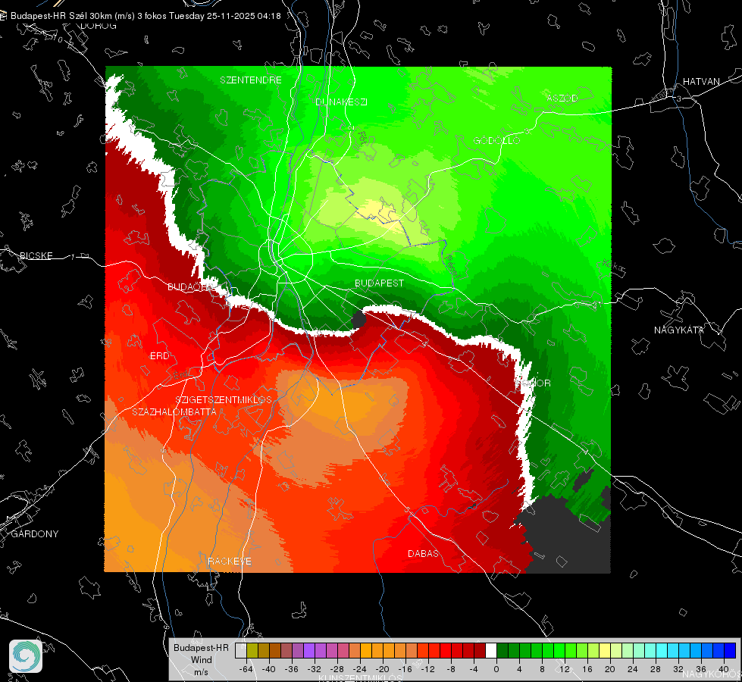Click the DOROG label near top-left
Image resolution: width=742 pixels, height=682 pixels.
coord(99,26)
